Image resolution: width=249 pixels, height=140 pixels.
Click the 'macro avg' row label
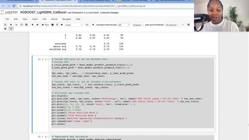click(x=60, y=47)
